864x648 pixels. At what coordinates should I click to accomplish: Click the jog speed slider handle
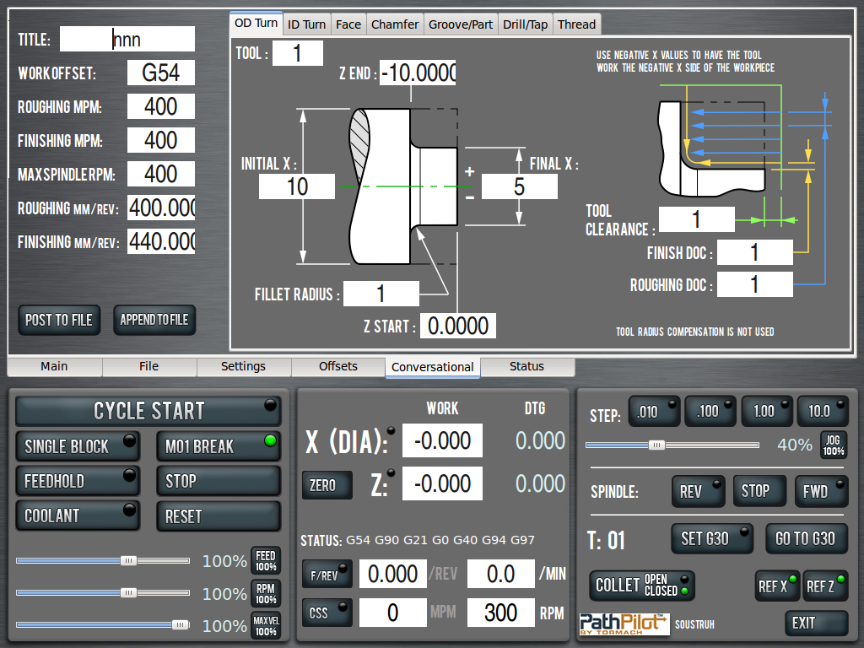pyautogui.click(x=656, y=445)
